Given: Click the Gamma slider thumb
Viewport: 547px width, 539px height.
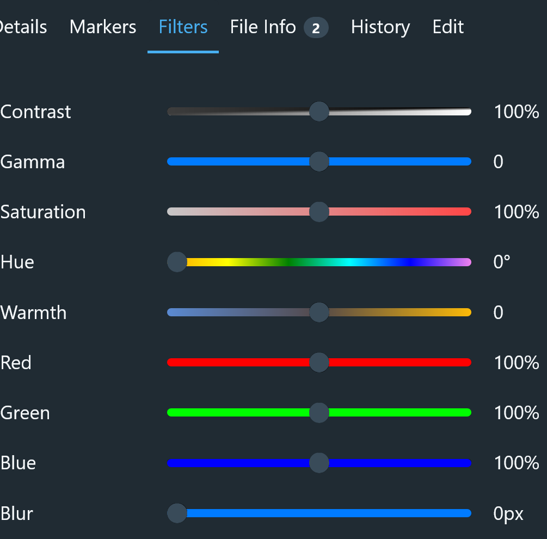Looking at the screenshot, I should [x=319, y=162].
